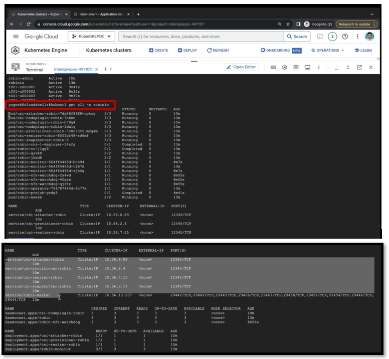This screenshot has height=359, width=389.
Task: Open the three-dot settings menu in header
Action: pos(357,37)
